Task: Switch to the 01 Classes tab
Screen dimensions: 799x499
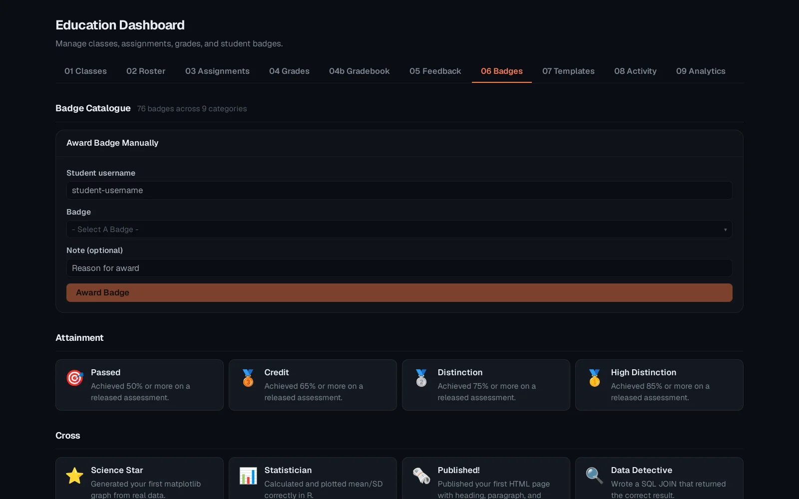Action: pos(85,71)
